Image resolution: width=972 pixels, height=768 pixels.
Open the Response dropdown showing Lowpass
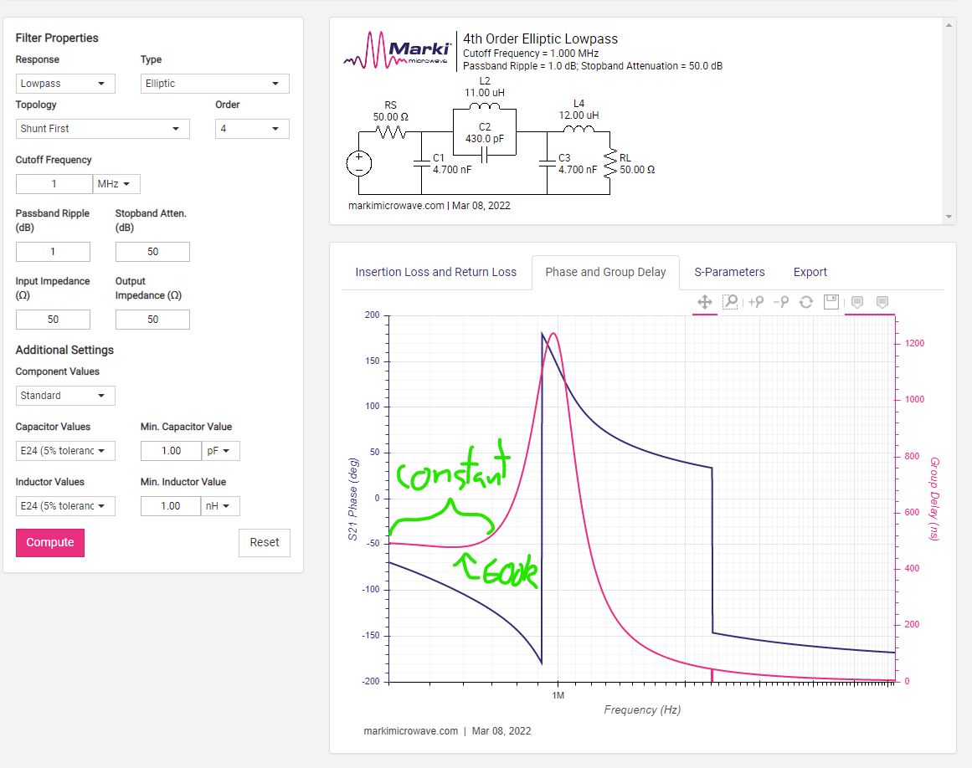point(66,84)
